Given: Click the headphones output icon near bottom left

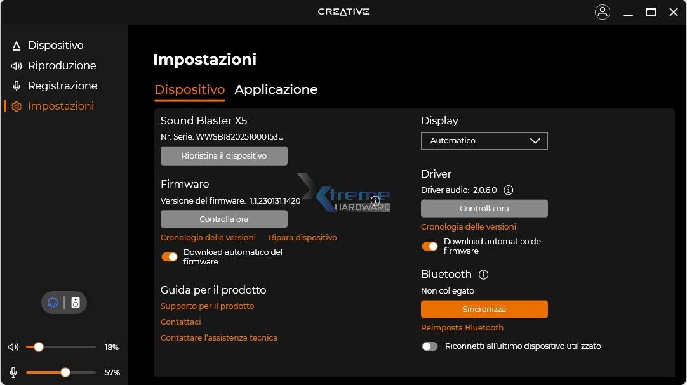Looking at the screenshot, I should [53, 303].
